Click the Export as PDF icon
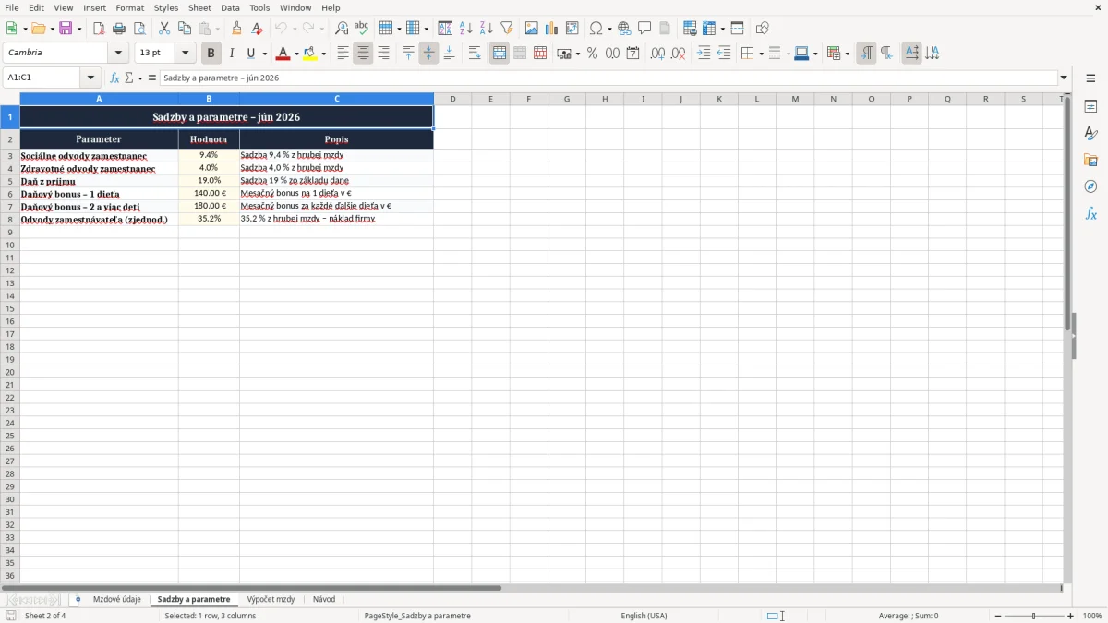Image resolution: width=1108 pixels, height=623 pixels. pos(99,29)
